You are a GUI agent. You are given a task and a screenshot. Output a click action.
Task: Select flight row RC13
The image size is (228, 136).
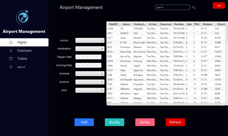coord(166,98)
